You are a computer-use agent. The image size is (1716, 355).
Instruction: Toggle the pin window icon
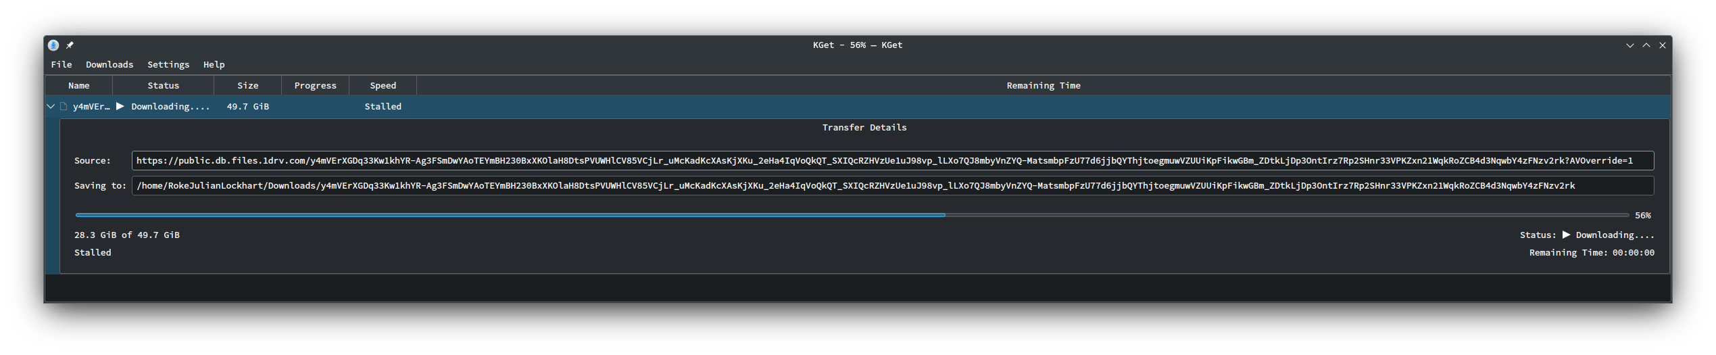[70, 45]
